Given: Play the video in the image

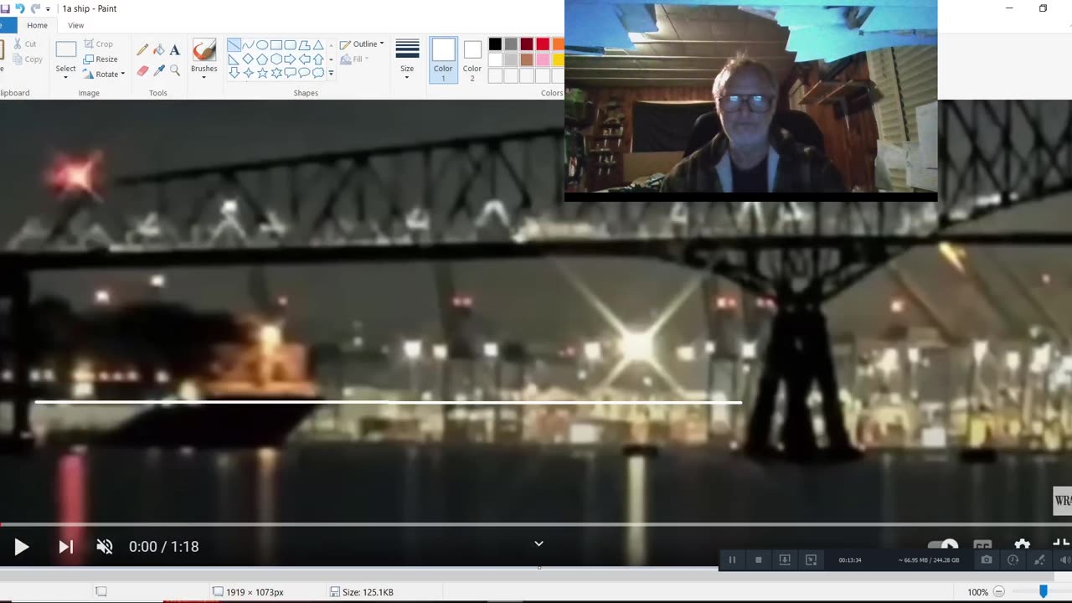Looking at the screenshot, I should [x=22, y=547].
